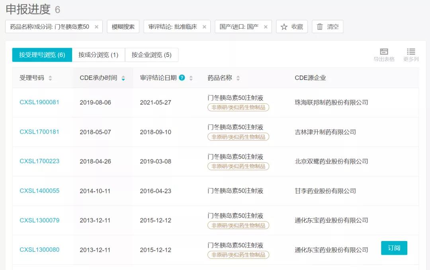The height and width of the screenshot is (270, 430).
Task: Click review date 2018-09-10
Action: pos(156,132)
